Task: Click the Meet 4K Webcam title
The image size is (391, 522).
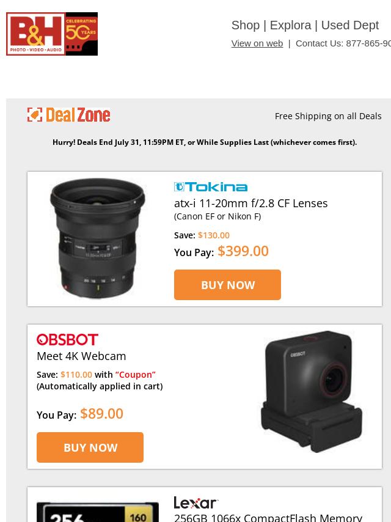Action: pyautogui.click(x=81, y=356)
